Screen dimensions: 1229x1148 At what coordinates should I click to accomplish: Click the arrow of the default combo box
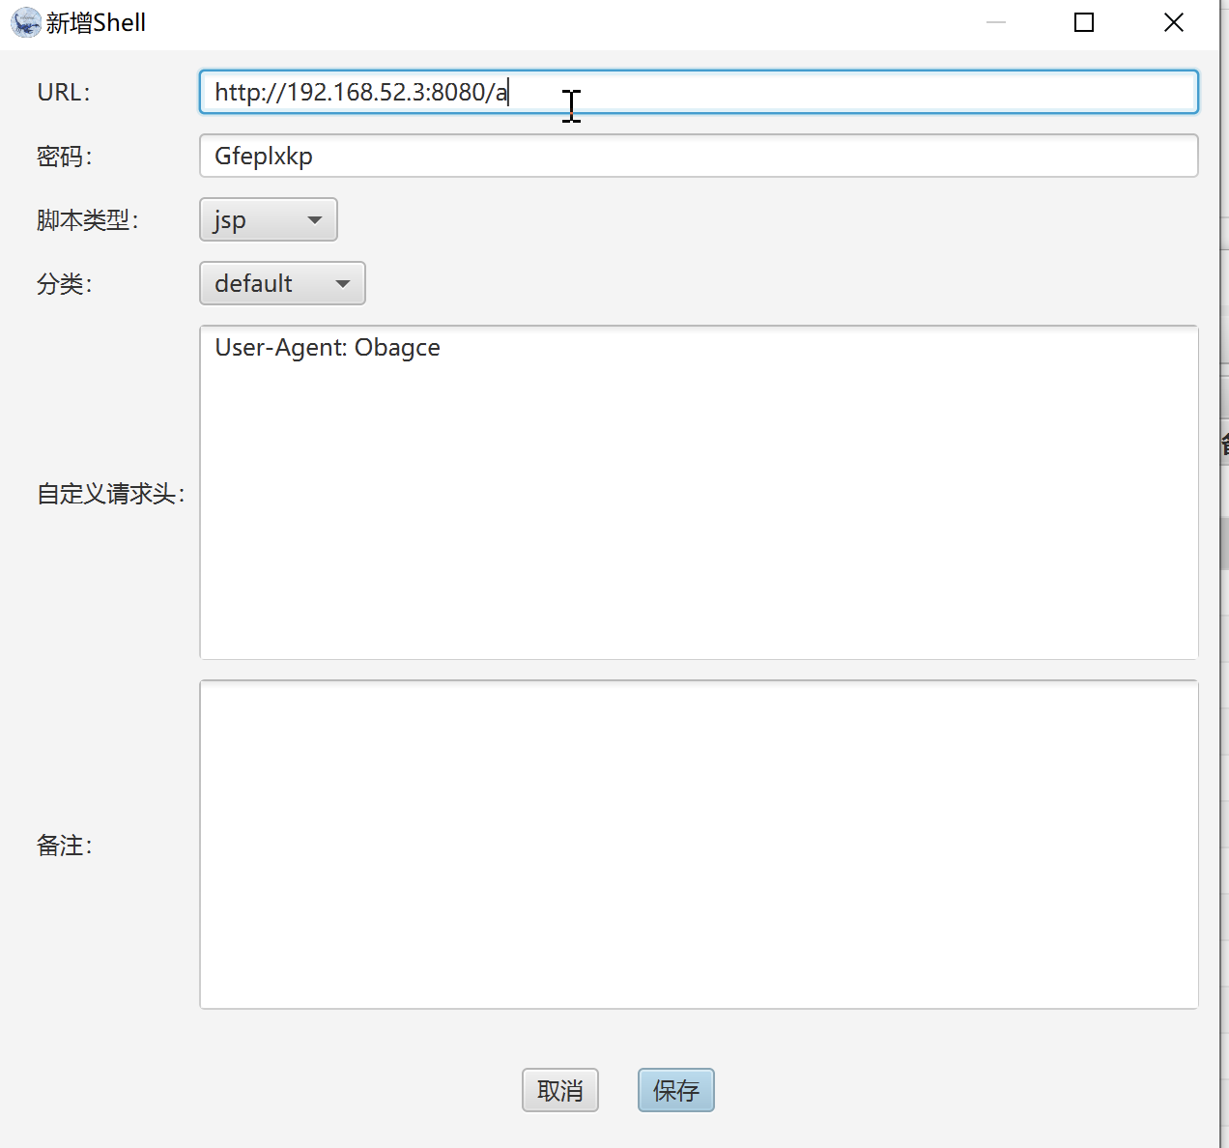point(342,284)
